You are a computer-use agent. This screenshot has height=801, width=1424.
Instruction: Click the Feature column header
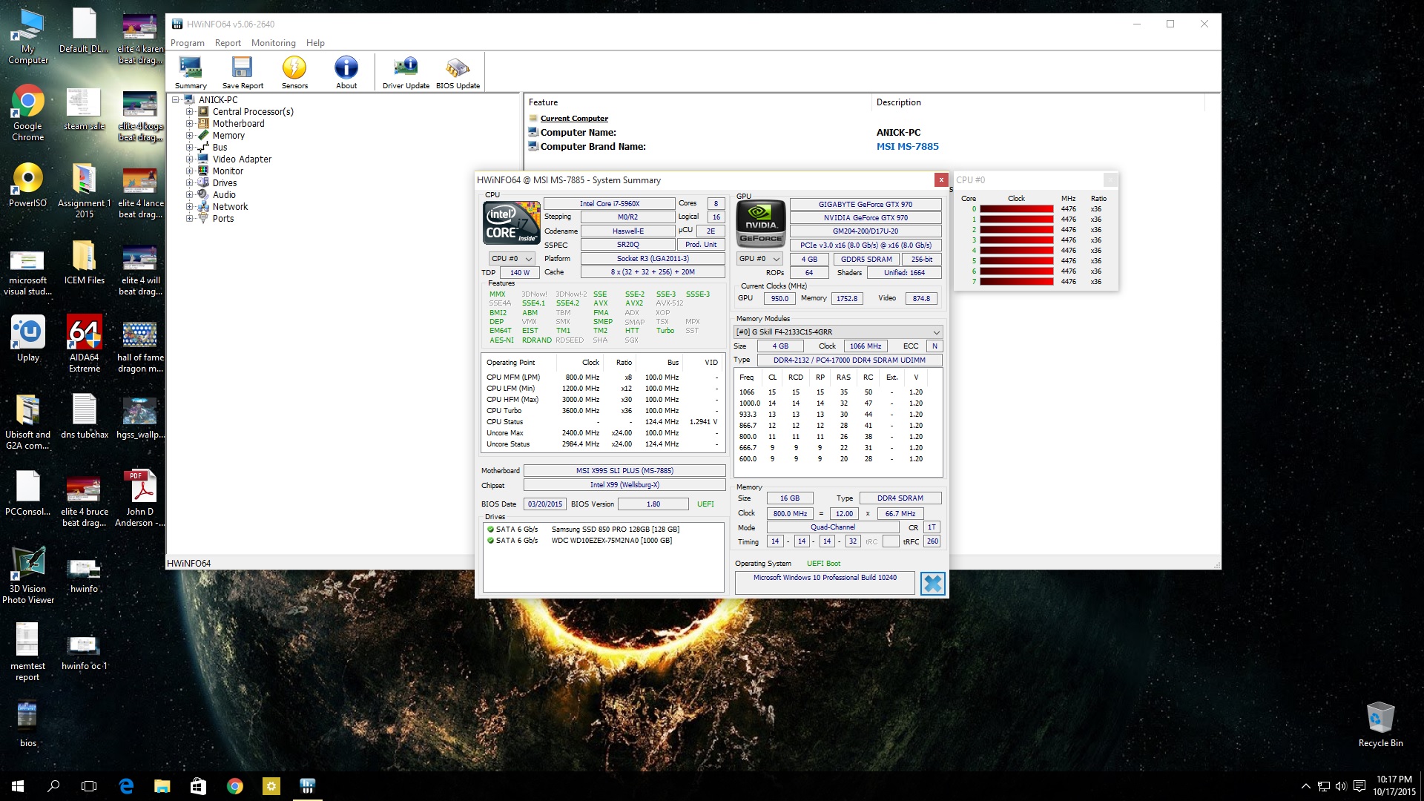click(x=697, y=102)
